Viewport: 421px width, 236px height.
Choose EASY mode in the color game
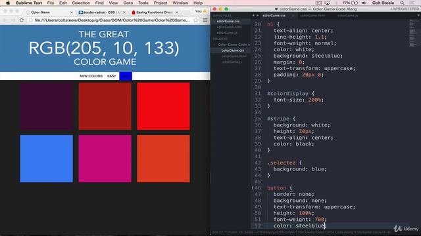coord(111,76)
